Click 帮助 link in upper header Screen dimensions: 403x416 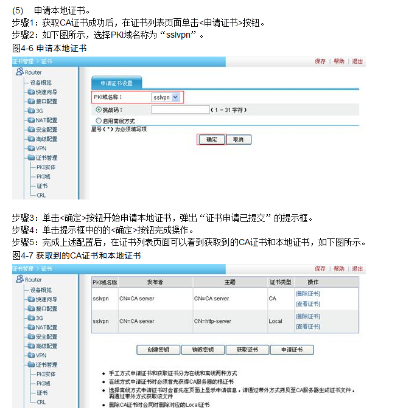click(x=338, y=61)
